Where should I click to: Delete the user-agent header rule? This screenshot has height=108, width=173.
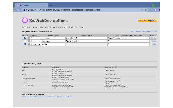[x=153, y=41]
